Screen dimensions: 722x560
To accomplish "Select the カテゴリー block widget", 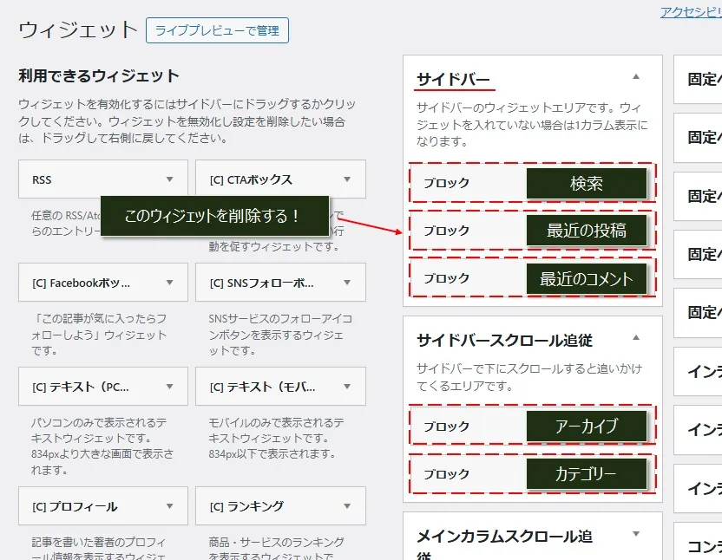I will click(x=532, y=474).
